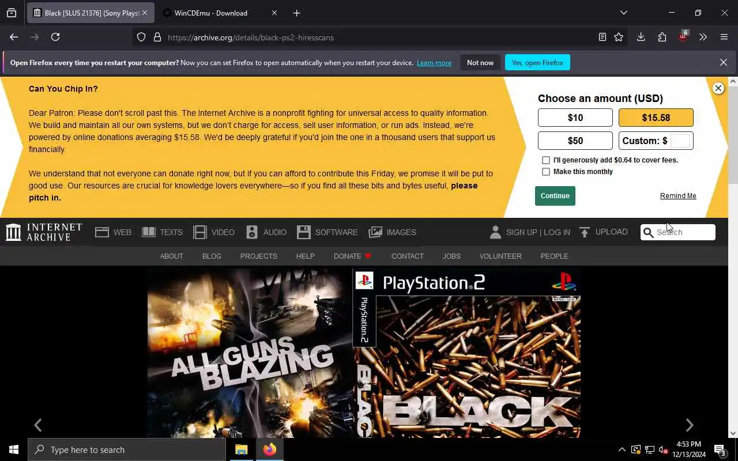Click the Internet Archive search field

pos(678,232)
